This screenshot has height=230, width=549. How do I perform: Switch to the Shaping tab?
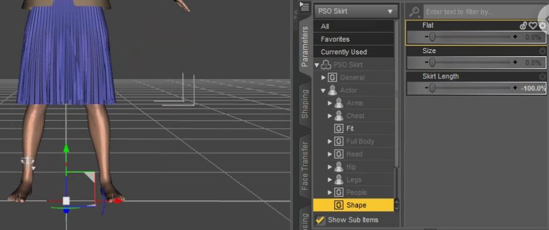305,104
